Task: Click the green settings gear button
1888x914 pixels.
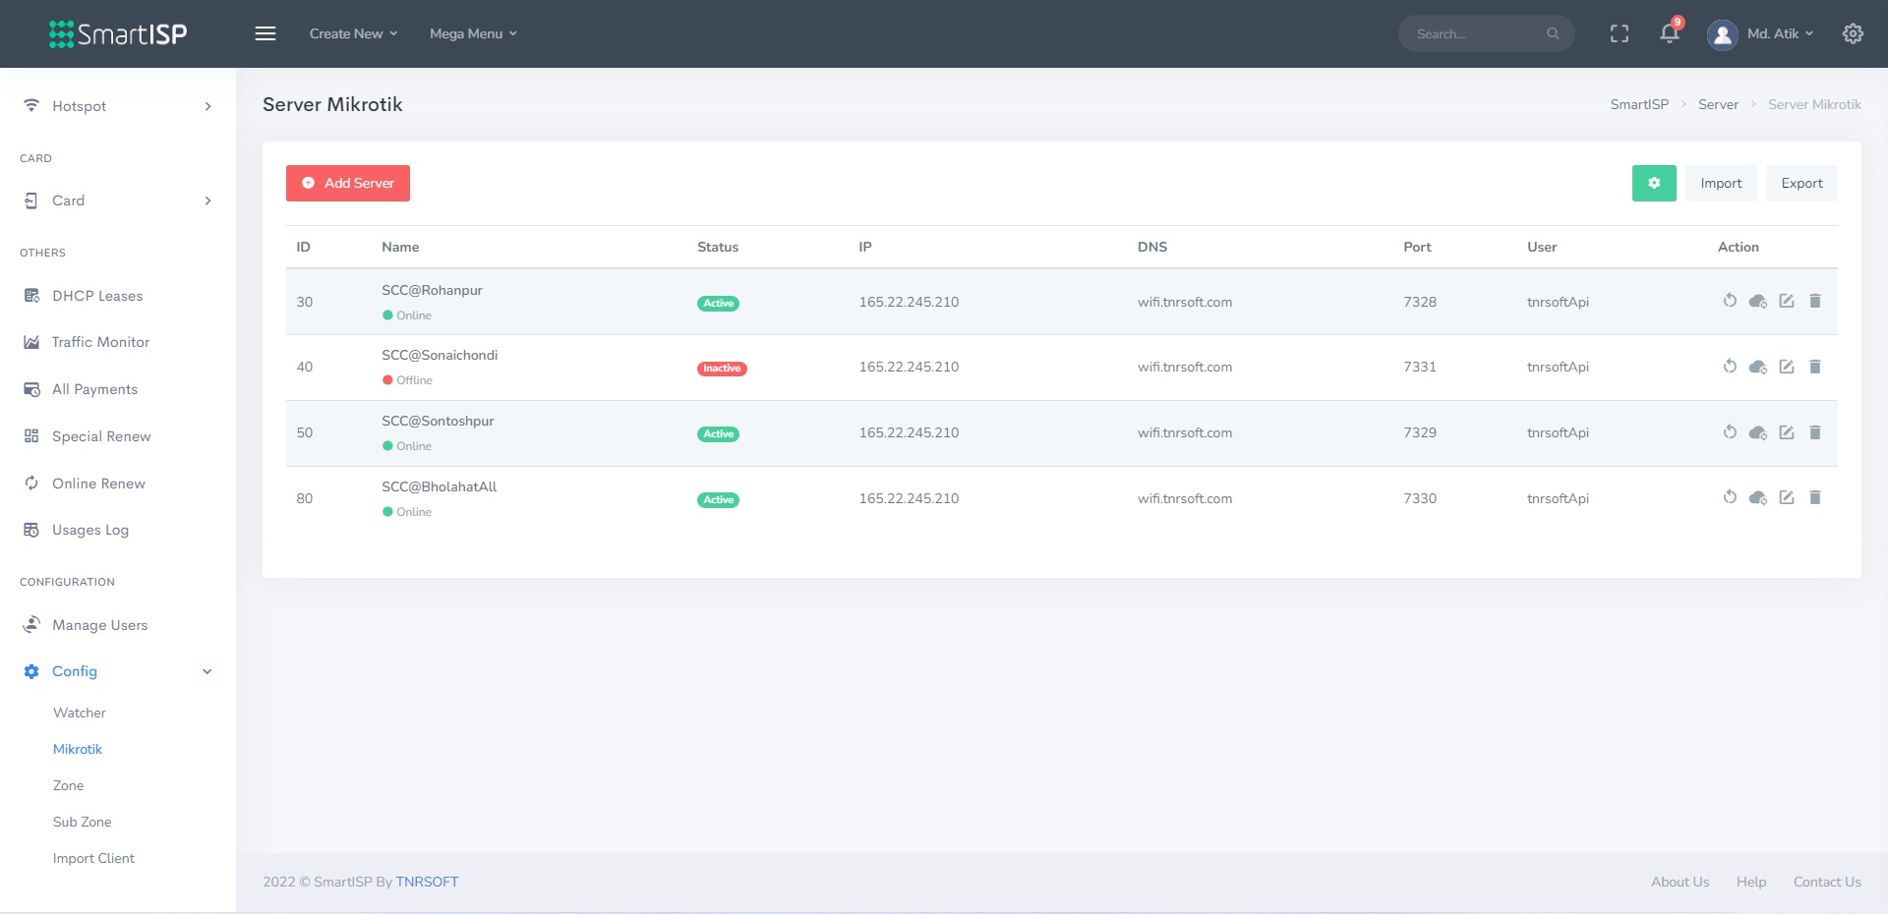Action: tap(1654, 184)
